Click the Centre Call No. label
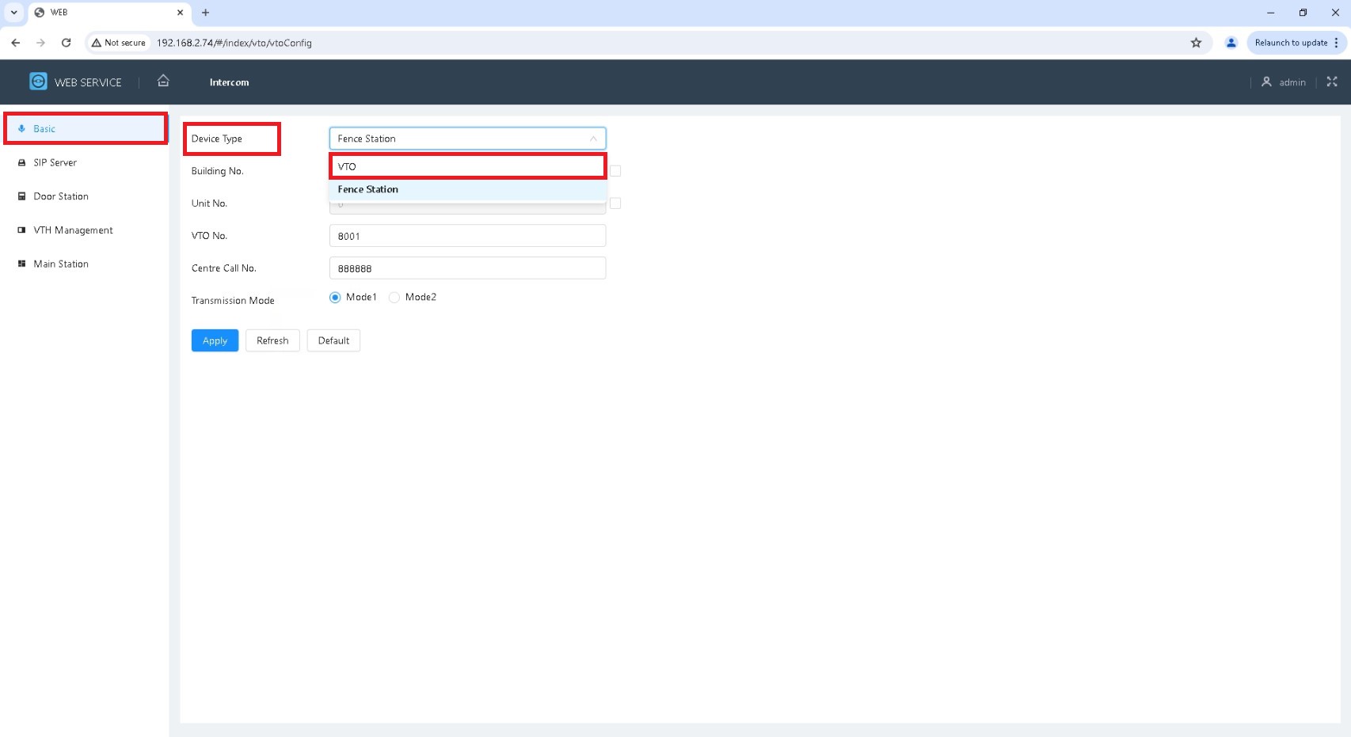1351x737 pixels. click(224, 268)
